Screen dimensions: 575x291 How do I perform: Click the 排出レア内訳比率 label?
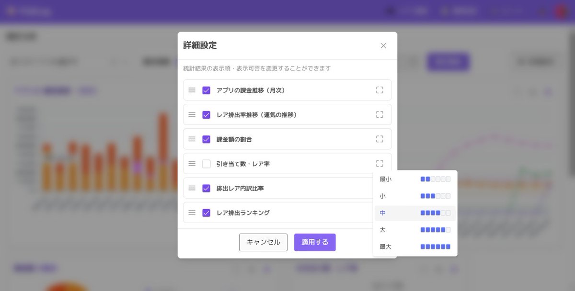pyautogui.click(x=240, y=189)
